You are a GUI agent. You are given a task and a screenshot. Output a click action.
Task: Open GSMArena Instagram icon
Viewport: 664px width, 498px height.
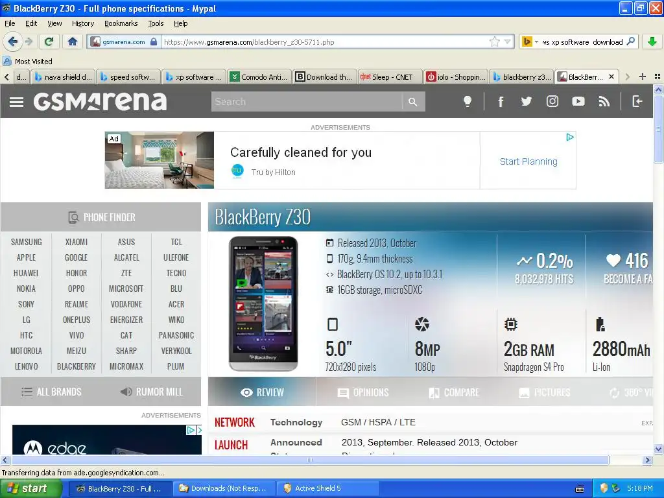552,101
